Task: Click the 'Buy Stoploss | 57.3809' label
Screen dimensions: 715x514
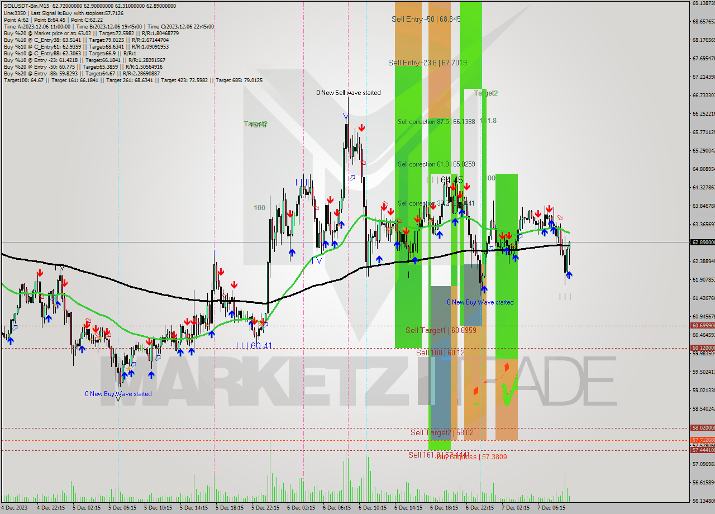Action: click(472, 456)
